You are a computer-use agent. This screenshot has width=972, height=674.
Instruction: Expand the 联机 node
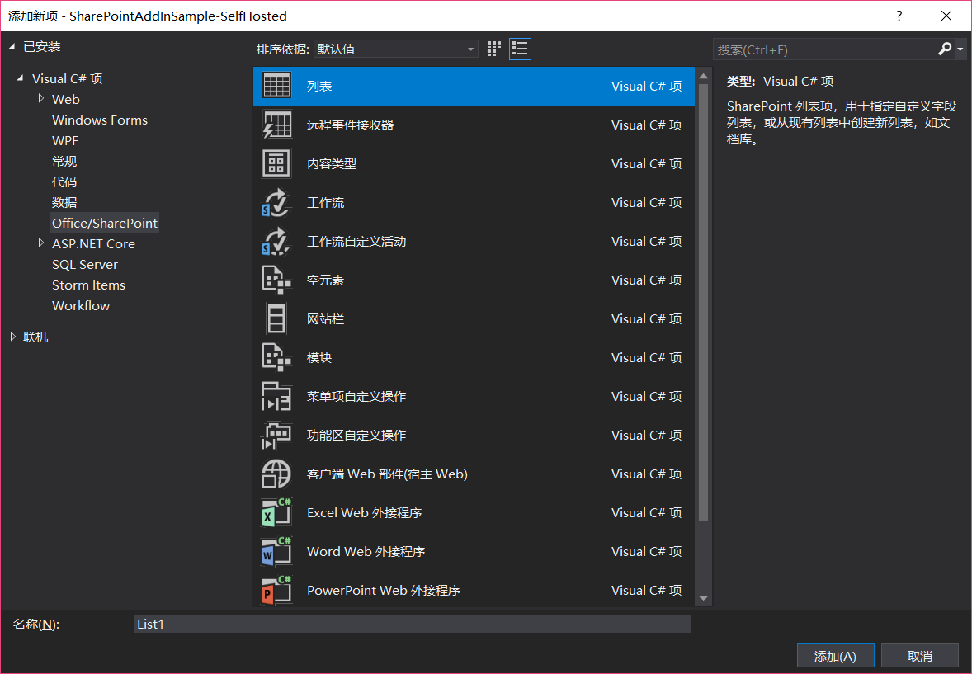click(14, 337)
